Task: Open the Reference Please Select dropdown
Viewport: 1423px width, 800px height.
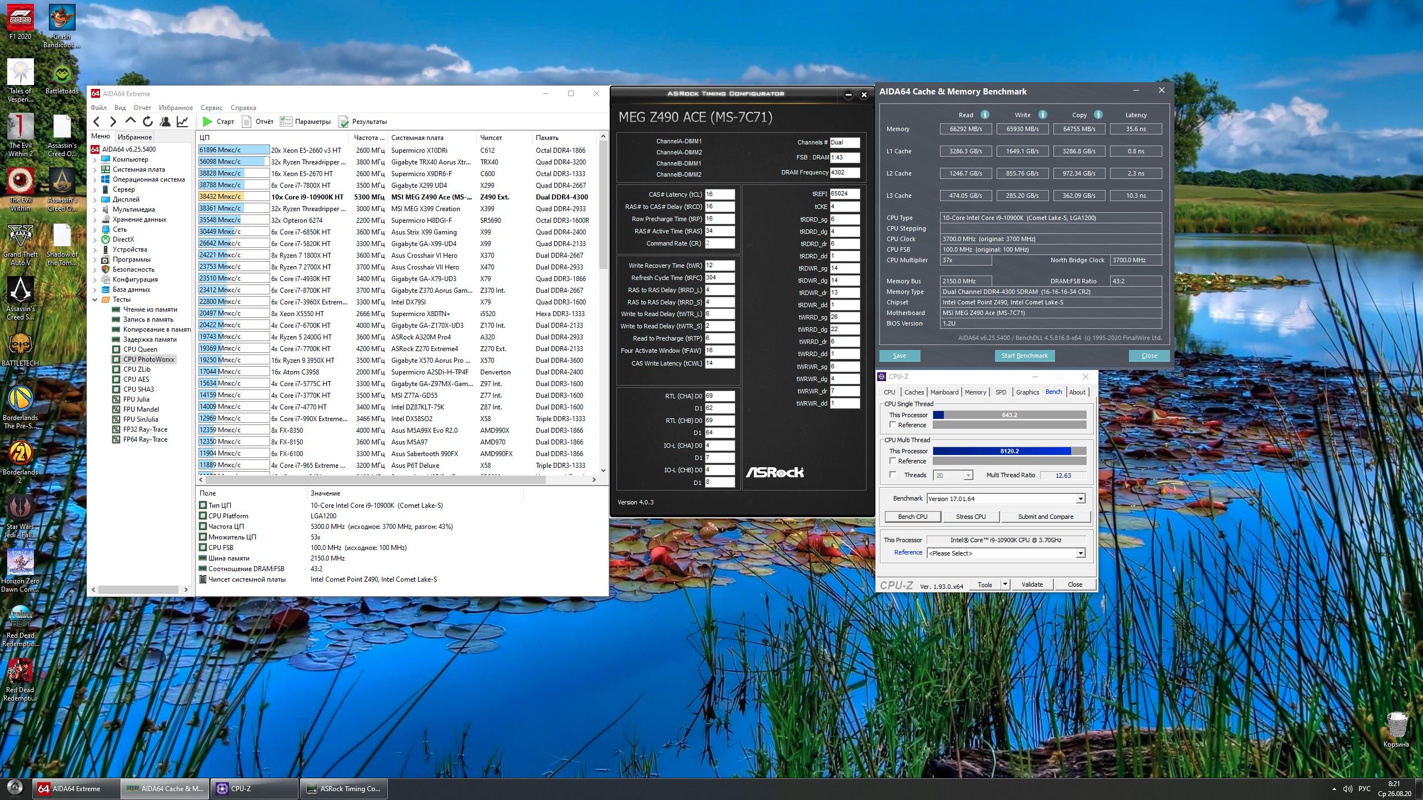Action: [1080, 553]
